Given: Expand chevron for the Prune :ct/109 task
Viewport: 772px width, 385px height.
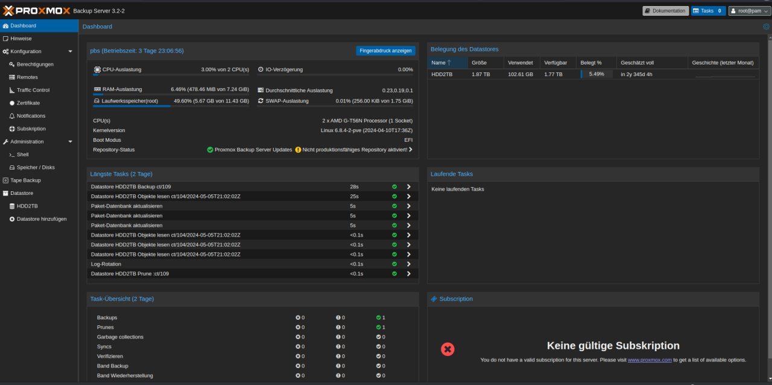Looking at the screenshot, I should click(408, 273).
